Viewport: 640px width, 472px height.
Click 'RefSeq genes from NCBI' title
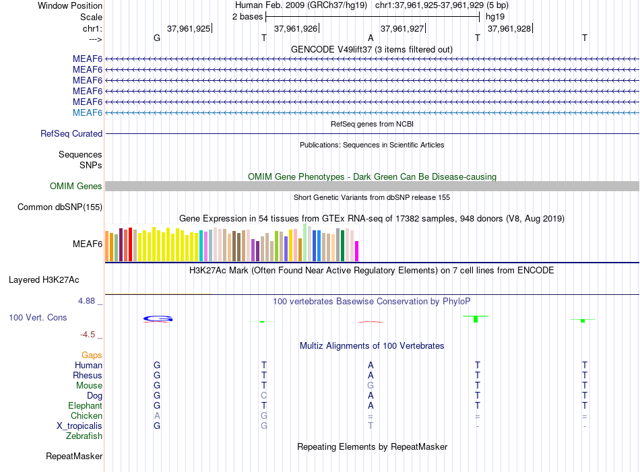click(373, 124)
